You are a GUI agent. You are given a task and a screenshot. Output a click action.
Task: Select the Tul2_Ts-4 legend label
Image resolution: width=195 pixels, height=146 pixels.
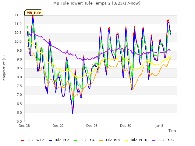tap(87, 140)
